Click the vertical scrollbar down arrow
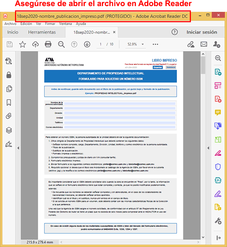The width and height of the screenshot is (227, 247). coord(203,237)
